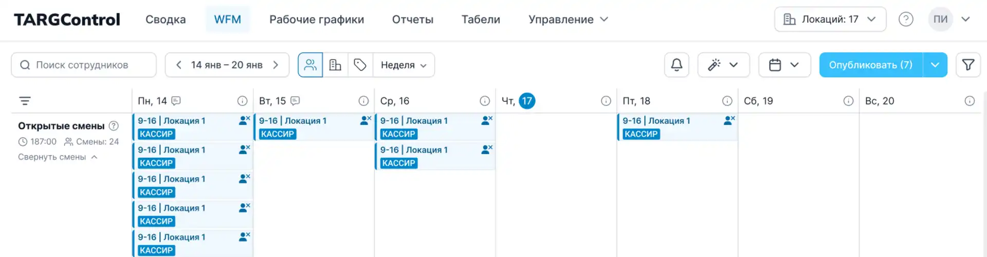Viewport: 987px width, 257px height.
Task: Go to Отчеты tab
Action: (x=413, y=20)
